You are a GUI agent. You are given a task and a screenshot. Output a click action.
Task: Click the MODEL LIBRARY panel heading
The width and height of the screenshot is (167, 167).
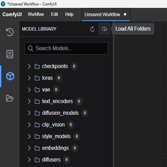point(39,29)
